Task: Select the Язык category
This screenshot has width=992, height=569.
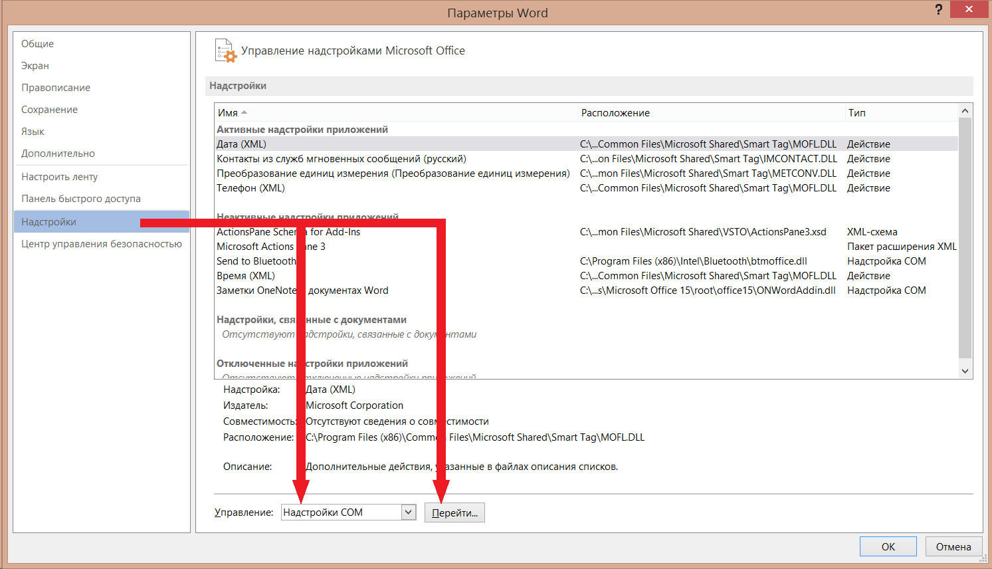Action: pyautogui.click(x=33, y=132)
